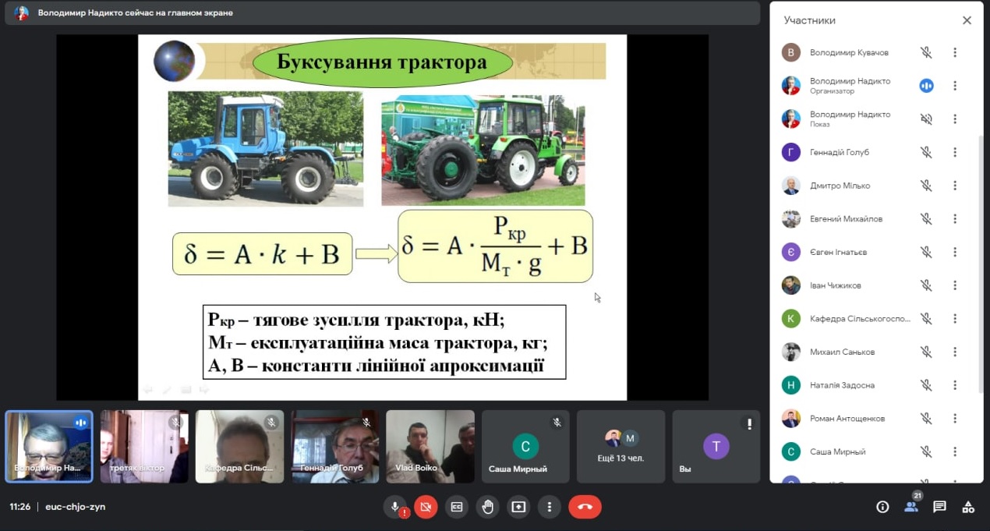Click mic icon next to Саша Мирный in list

pyautogui.click(x=926, y=451)
